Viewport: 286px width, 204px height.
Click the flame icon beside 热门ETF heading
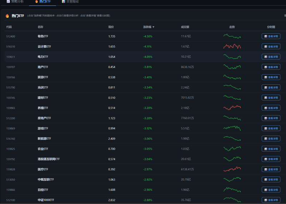tap(7, 16)
